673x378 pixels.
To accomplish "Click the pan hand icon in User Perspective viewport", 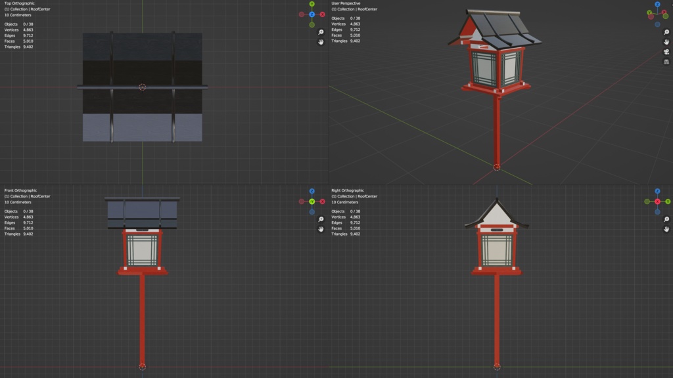I will 666,42.
